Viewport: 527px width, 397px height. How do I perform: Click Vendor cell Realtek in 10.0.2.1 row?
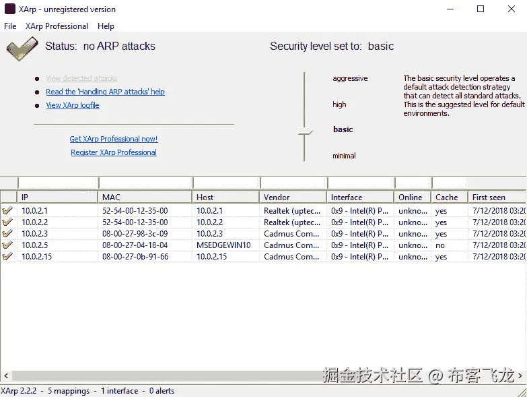[x=292, y=211]
